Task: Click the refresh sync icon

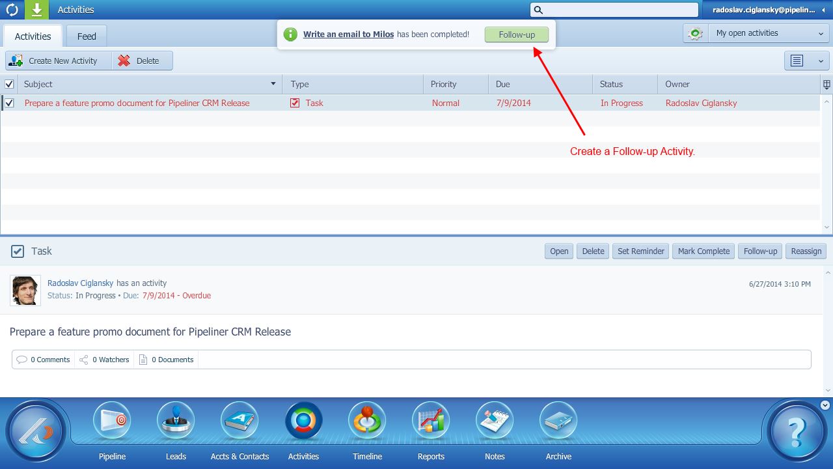Action: [x=12, y=10]
